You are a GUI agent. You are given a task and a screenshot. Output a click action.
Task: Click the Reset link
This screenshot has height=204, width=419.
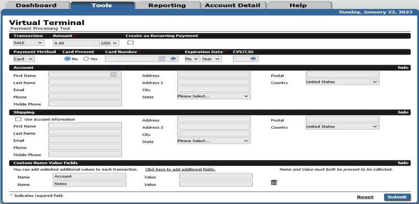(365, 197)
